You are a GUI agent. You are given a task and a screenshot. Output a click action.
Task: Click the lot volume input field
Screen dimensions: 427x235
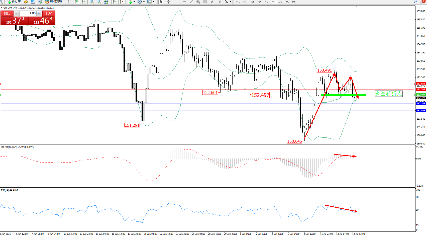(28, 13)
